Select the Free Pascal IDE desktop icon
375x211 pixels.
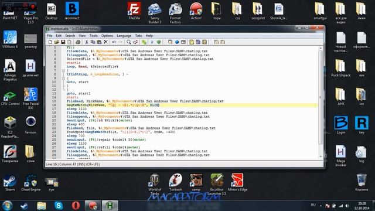click(31, 99)
